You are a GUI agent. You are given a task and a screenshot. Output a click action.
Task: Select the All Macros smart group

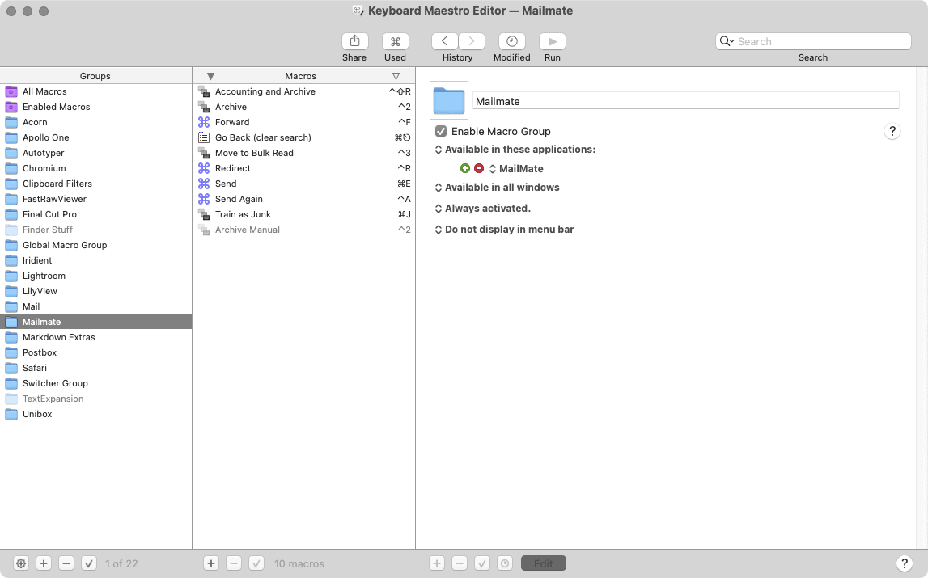click(x=96, y=91)
